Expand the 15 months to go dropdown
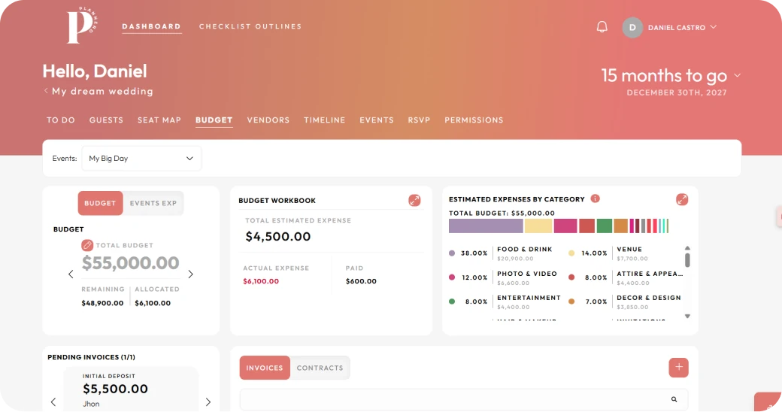782x412 pixels. [737, 76]
